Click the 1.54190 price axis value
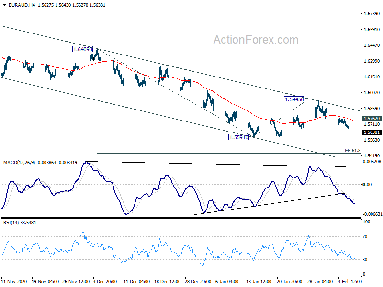Screen dimensions: 383x287 pos(372,156)
